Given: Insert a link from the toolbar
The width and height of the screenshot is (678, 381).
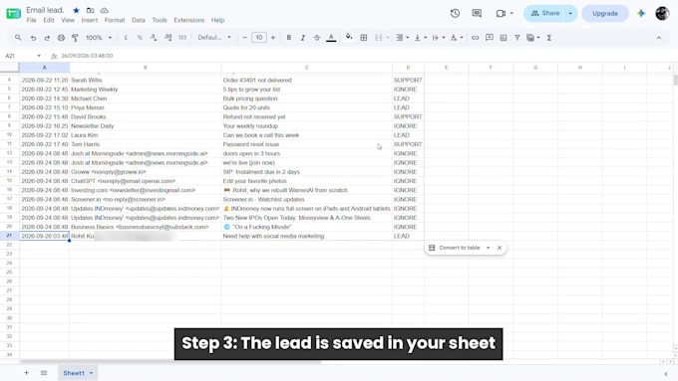Looking at the screenshot, I should pyautogui.click(x=475, y=38).
